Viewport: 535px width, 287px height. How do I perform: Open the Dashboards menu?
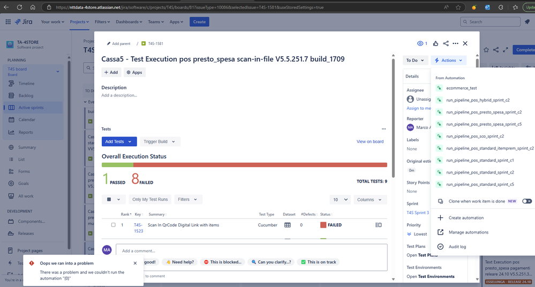129,21
